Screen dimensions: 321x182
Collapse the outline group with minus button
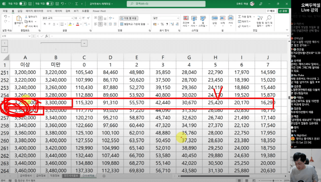[84, 42]
